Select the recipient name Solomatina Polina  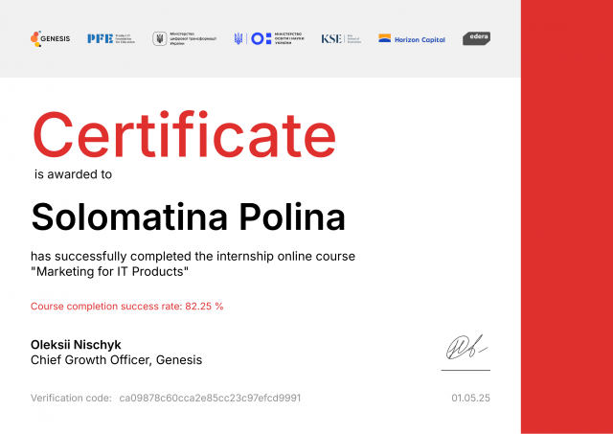(188, 217)
